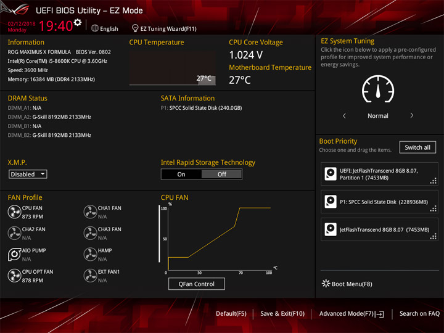Click disk icon of P1 SPCC Solid State Disk
The height and width of the screenshot is (333, 444).
(x=331, y=202)
